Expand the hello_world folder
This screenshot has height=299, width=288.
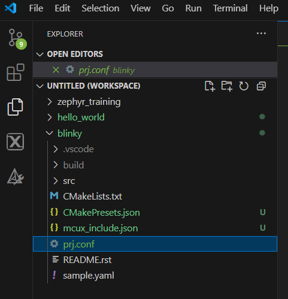50,117
